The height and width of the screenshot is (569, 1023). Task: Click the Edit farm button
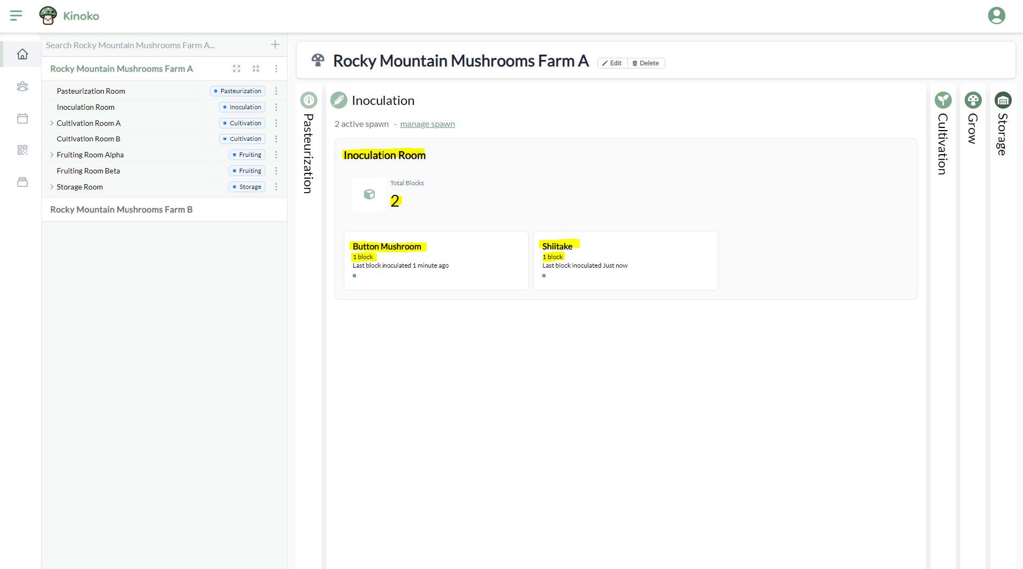pos(612,63)
